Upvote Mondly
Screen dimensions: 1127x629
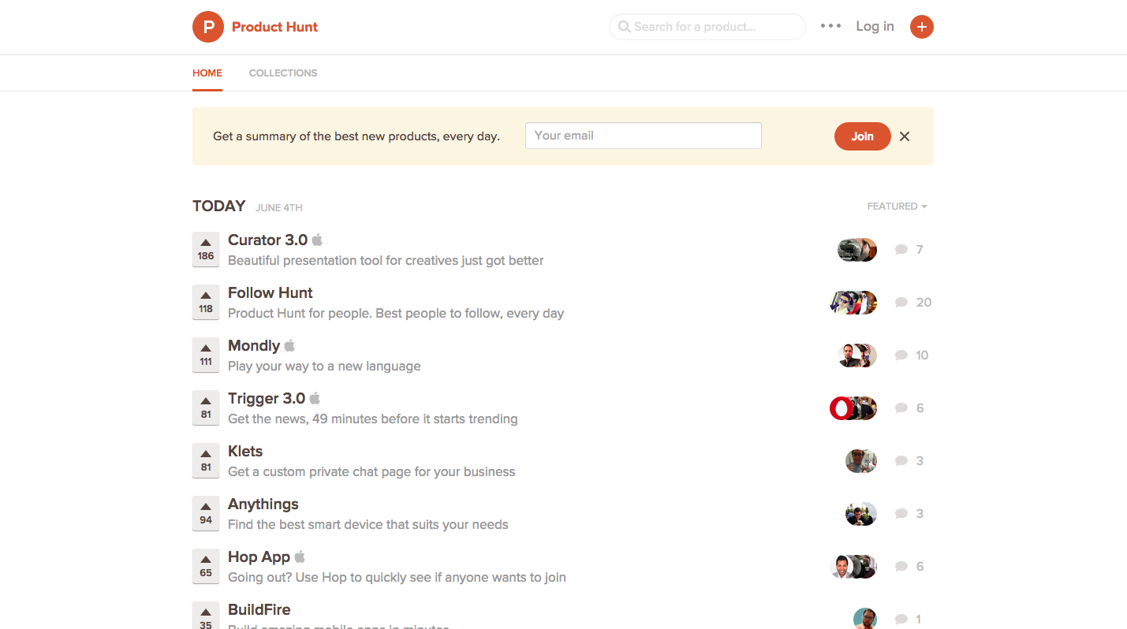point(206,355)
